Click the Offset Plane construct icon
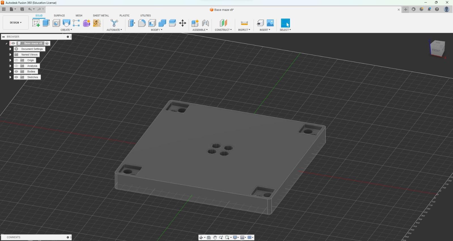 223,23
